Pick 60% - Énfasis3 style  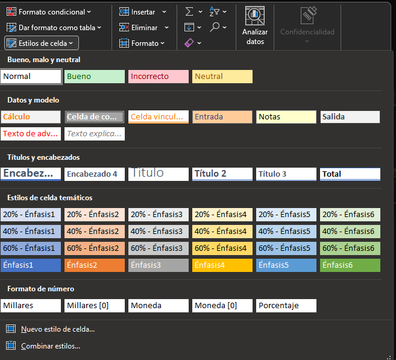pyautogui.click(x=159, y=248)
